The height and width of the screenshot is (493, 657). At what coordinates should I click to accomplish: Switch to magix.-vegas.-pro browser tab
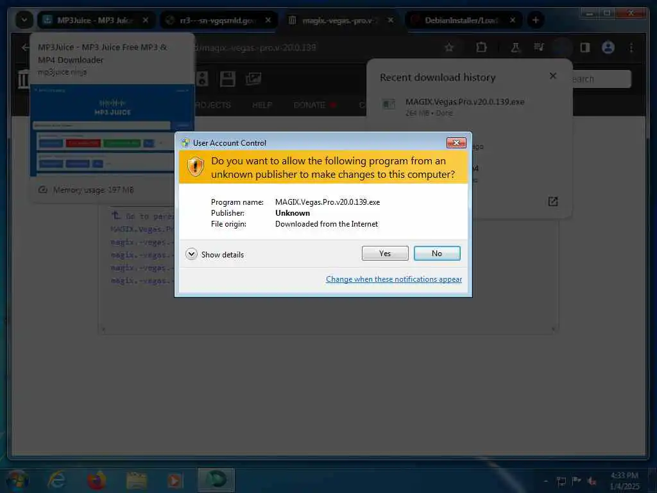pyautogui.click(x=341, y=20)
